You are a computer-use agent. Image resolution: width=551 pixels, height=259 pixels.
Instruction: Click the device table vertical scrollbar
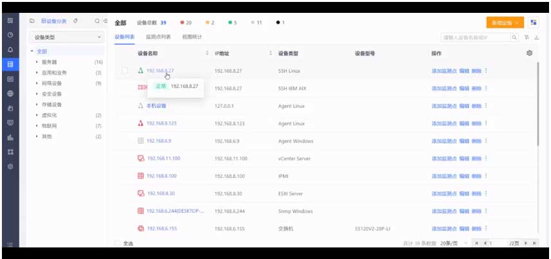pos(538,104)
